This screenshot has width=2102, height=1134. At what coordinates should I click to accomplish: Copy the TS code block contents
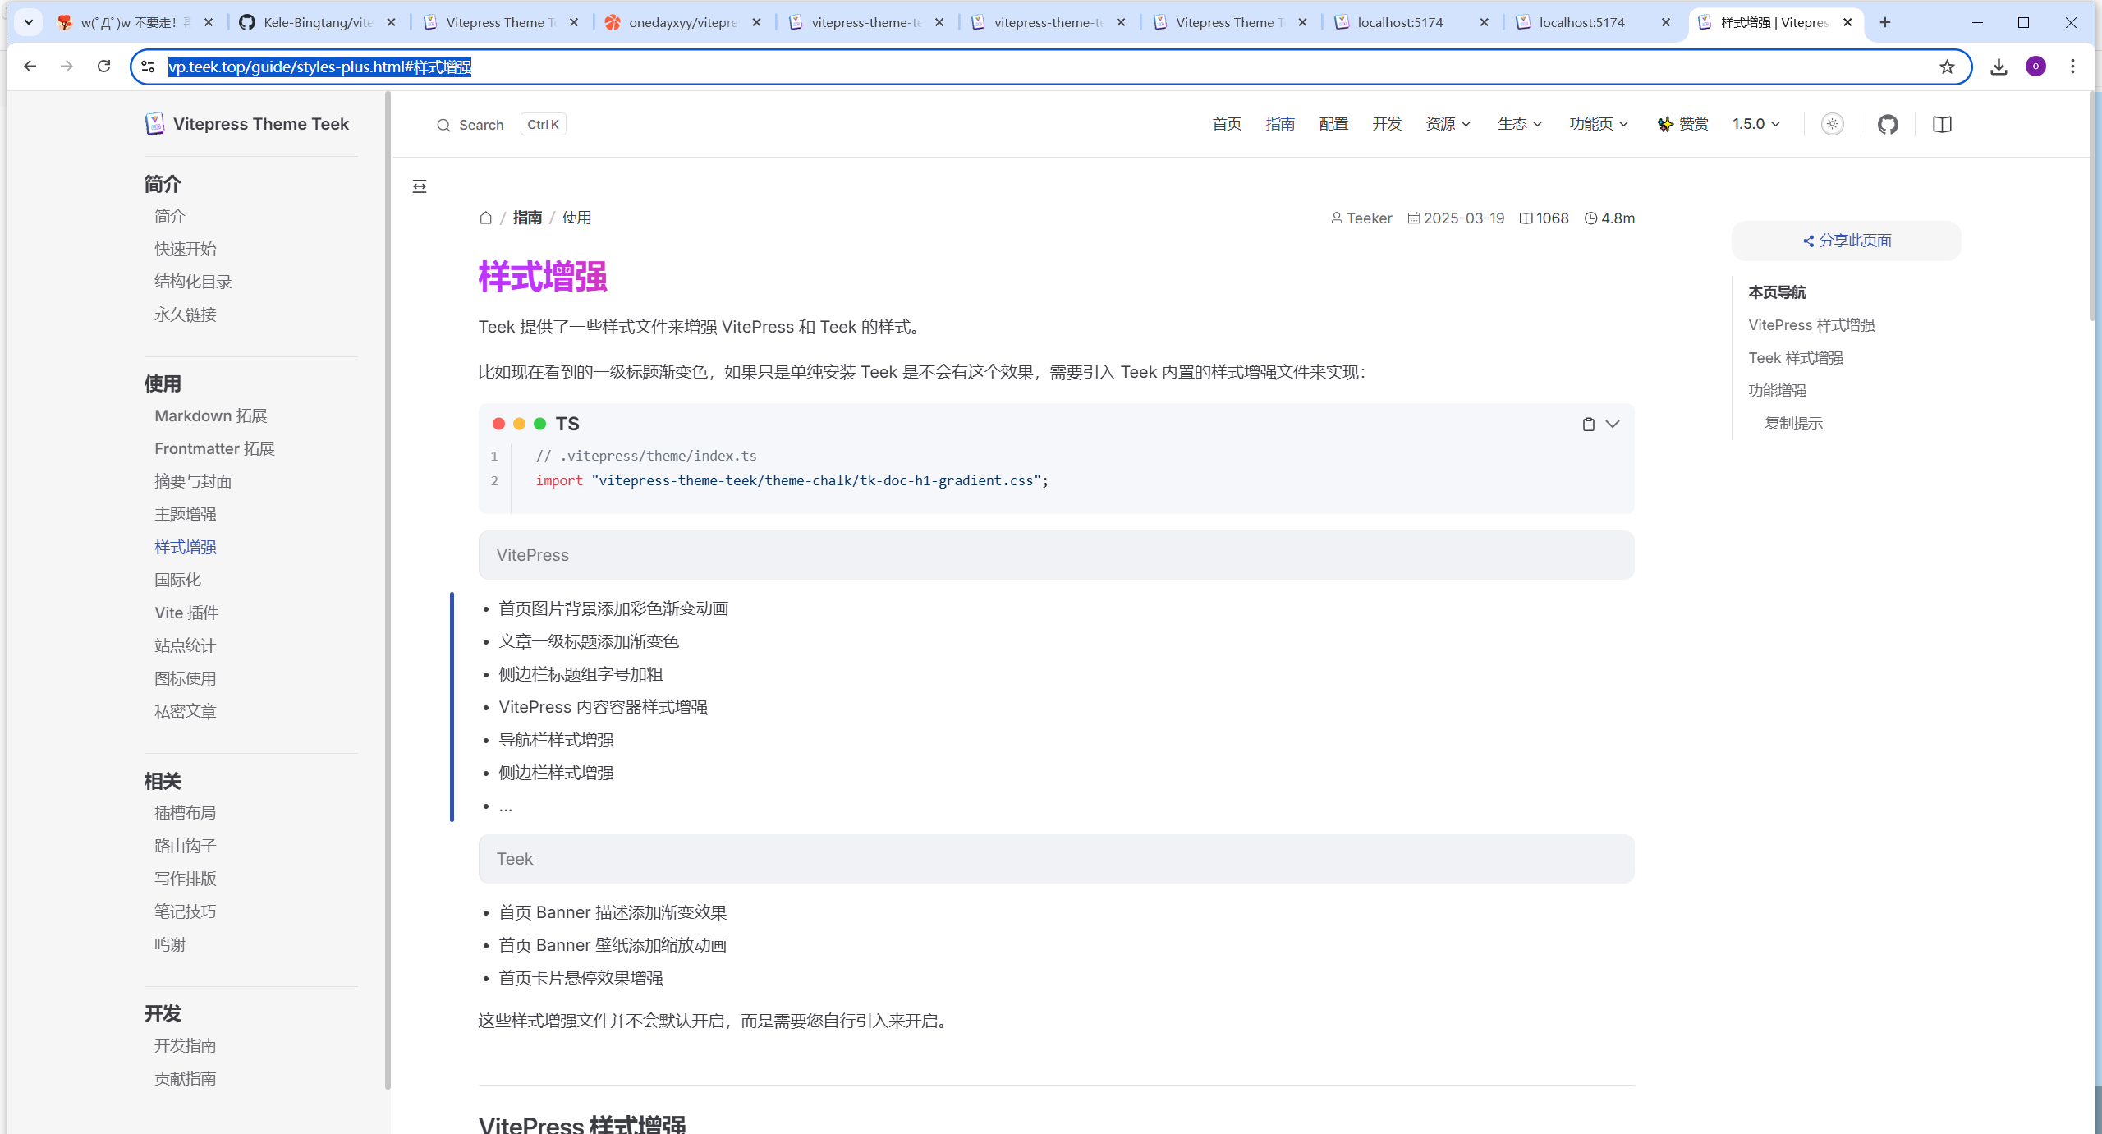pyautogui.click(x=1588, y=424)
